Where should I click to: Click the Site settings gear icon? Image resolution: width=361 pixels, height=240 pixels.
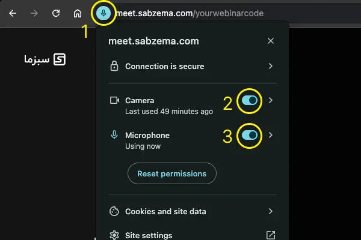click(x=114, y=235)
